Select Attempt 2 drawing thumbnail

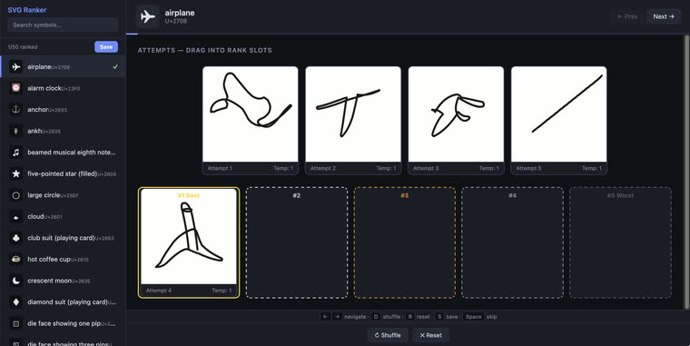pos(353,120)
